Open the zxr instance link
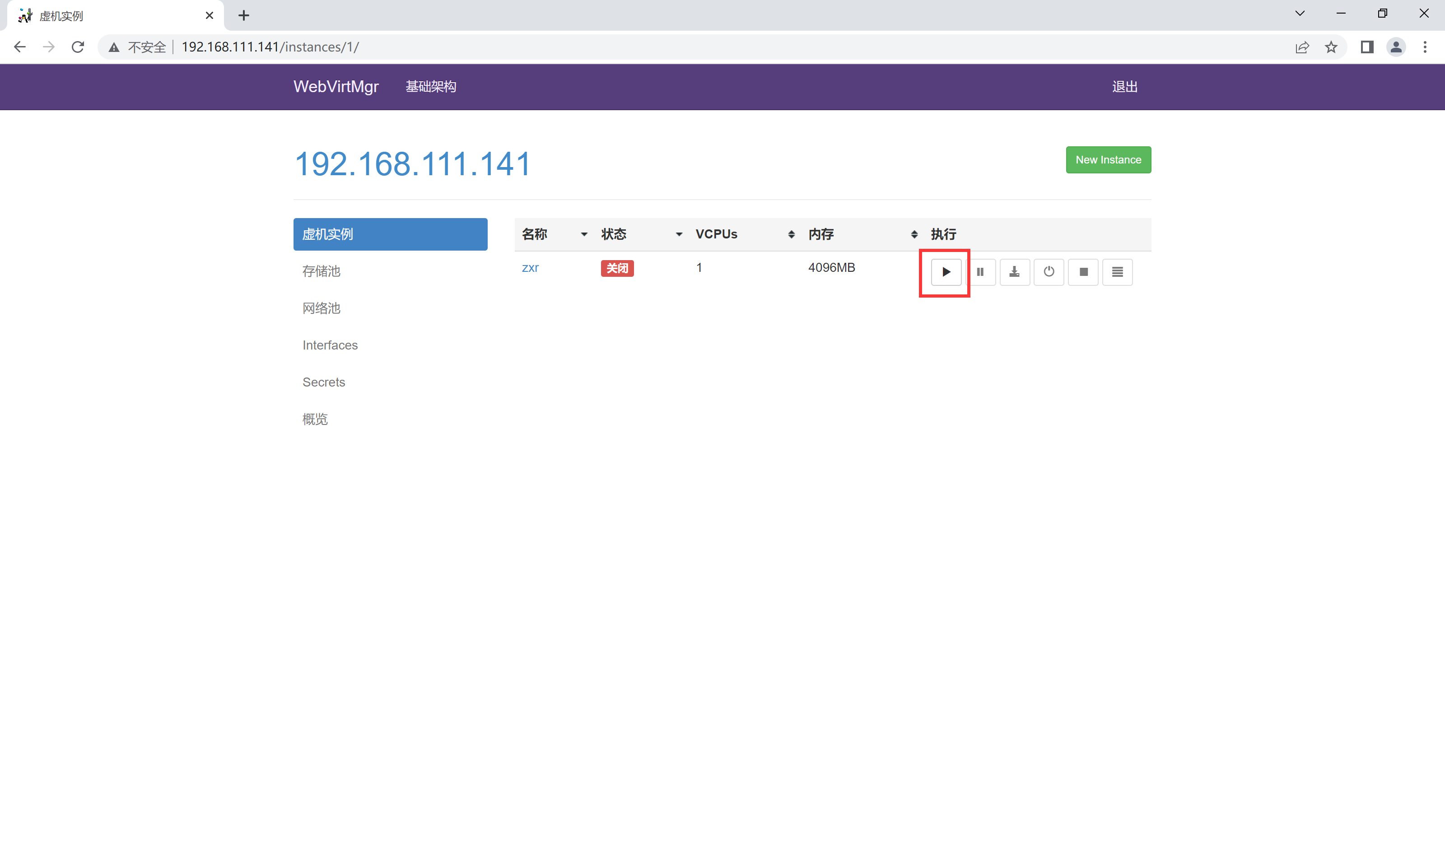 click(x=530, y=268)
